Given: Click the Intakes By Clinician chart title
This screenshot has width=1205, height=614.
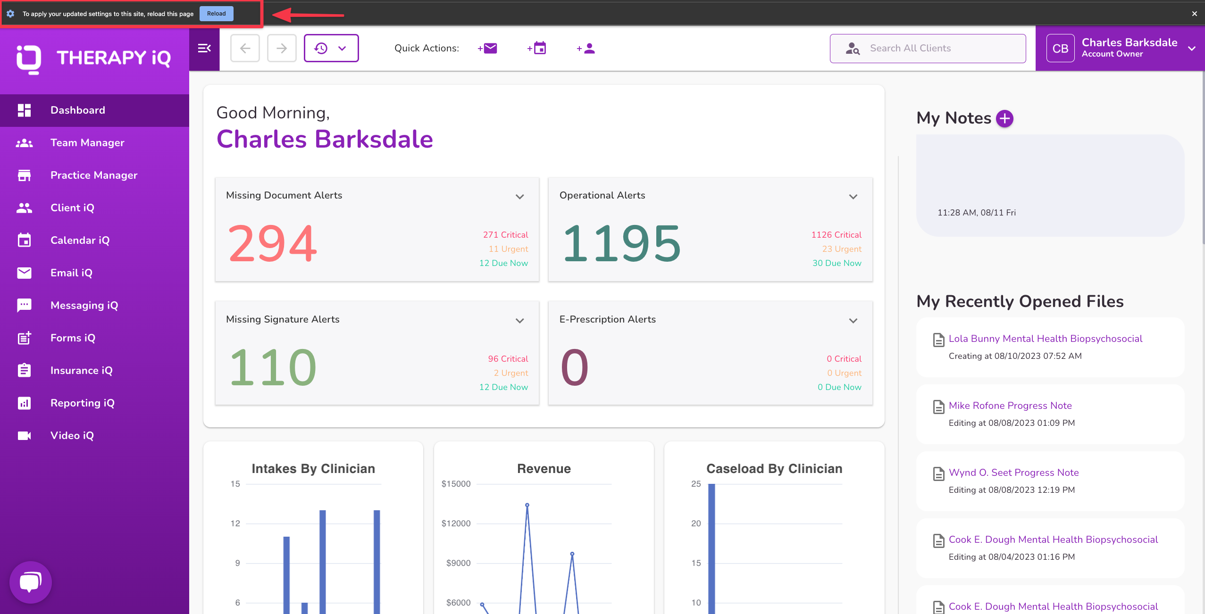Looking at the screenshot, I should 313,469.
